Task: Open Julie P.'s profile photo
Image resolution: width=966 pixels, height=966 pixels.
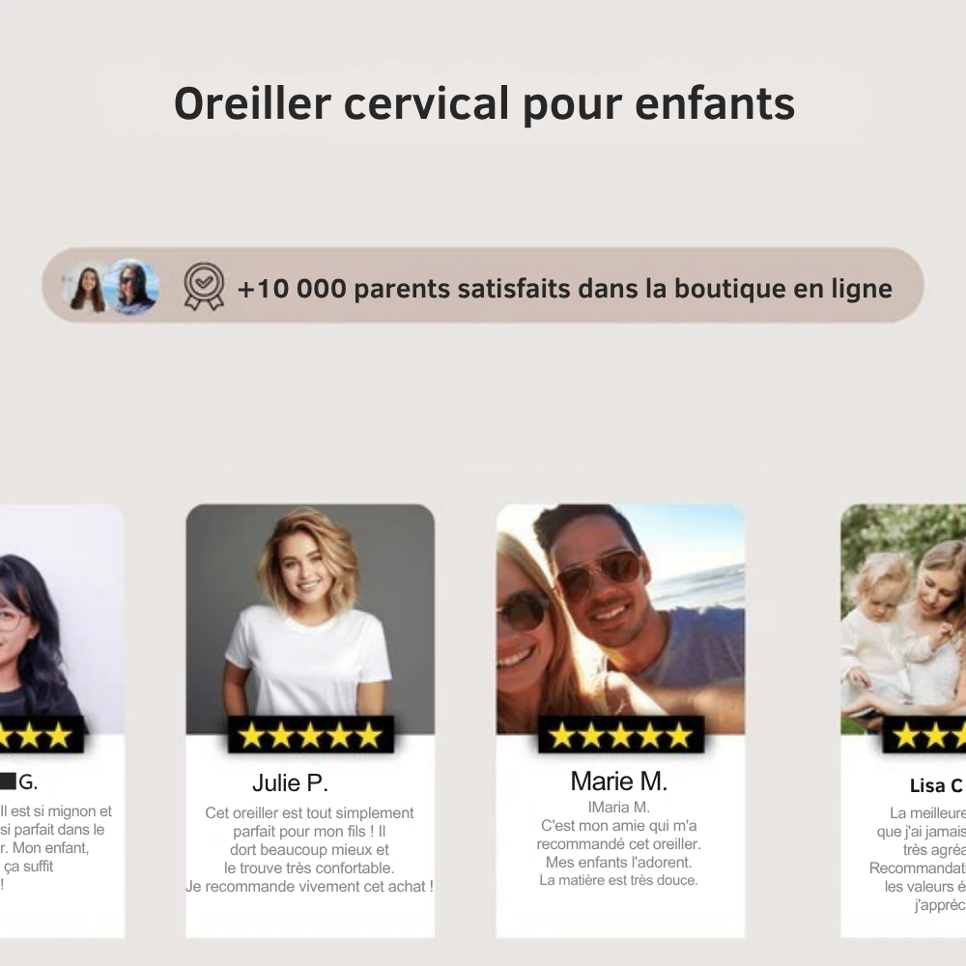Action: (x=310, y=618)
